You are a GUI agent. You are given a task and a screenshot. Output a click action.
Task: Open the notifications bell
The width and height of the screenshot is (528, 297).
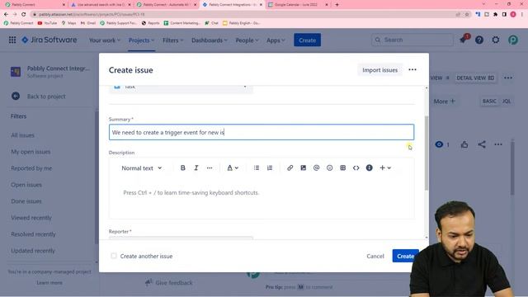463,40
